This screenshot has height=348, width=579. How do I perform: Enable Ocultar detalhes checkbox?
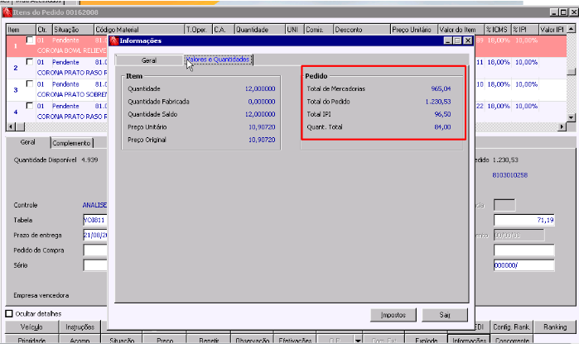click(x=9, y=314)
